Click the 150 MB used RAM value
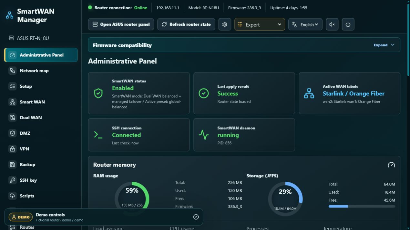Screen dimensions: 410x230 235,191
